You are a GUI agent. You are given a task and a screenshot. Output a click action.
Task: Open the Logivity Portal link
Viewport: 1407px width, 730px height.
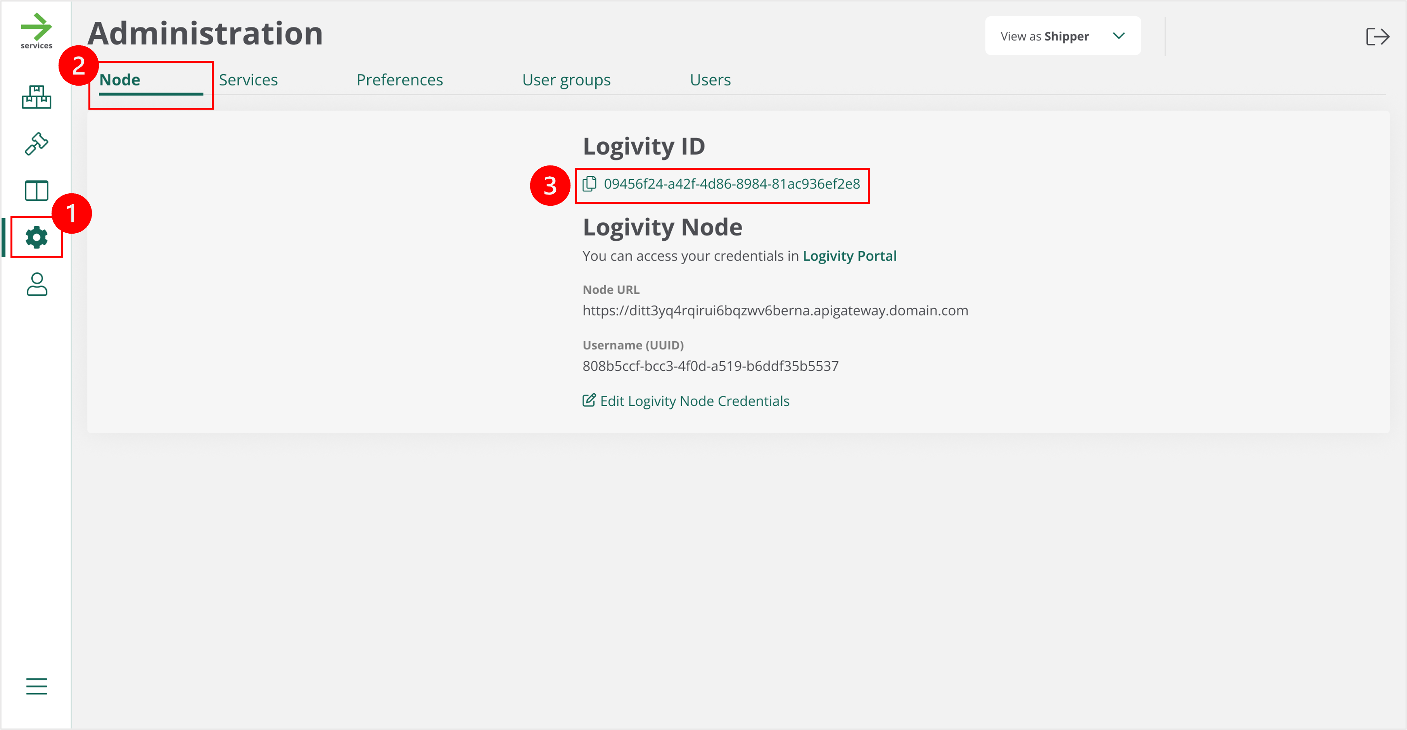[849, 256]
